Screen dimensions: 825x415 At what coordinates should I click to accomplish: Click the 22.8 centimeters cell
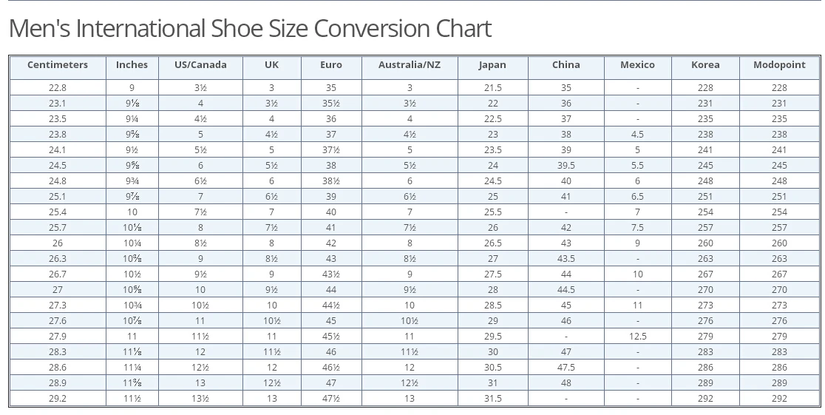coord(58,87)
